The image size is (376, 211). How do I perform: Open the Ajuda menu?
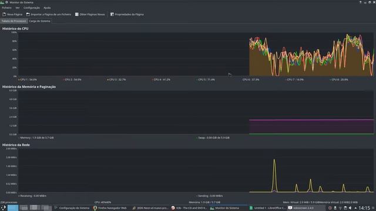(x=47, y=8)
